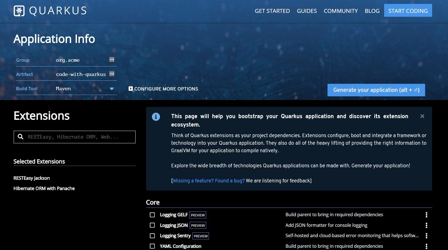
Task: Click the edit icon beside Artifact field
Action: [112, 74]
